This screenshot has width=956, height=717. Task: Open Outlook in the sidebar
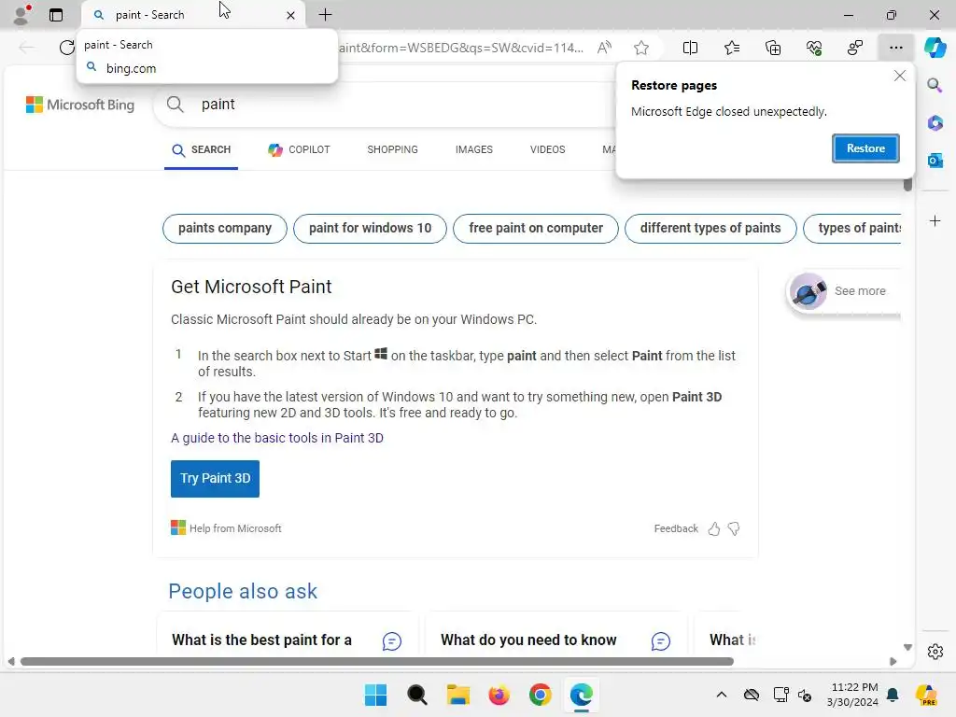pos(935,161)
